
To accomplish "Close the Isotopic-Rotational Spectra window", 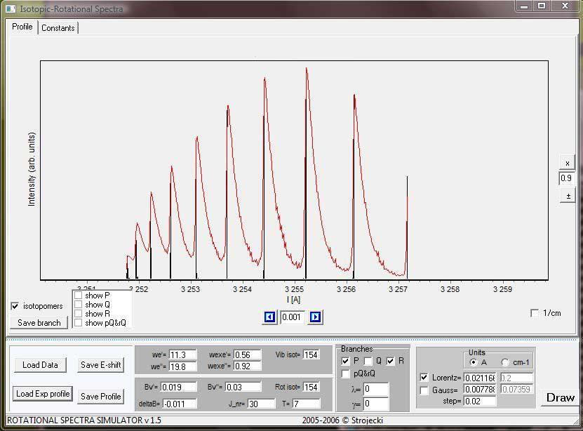I will pos(565,6).
